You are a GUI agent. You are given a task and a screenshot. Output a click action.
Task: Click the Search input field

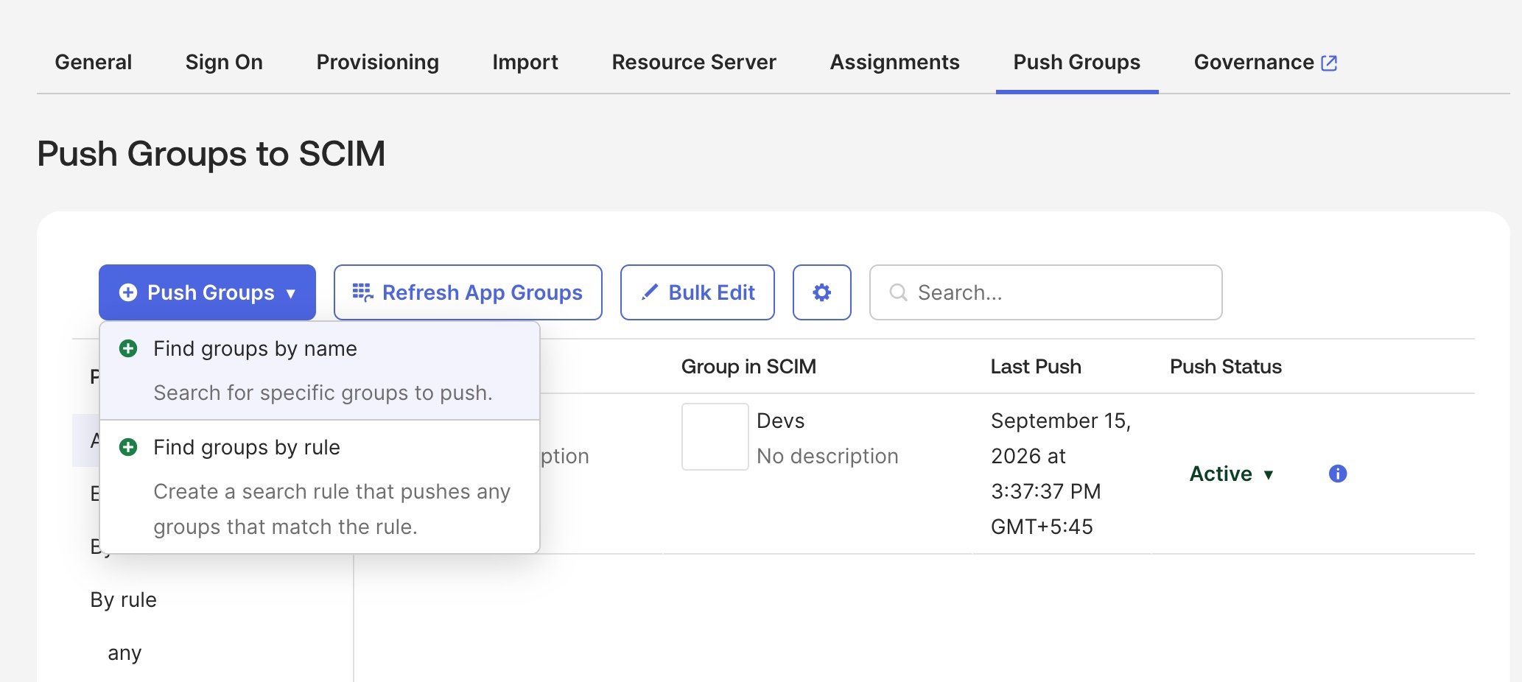coord(1045,292)
